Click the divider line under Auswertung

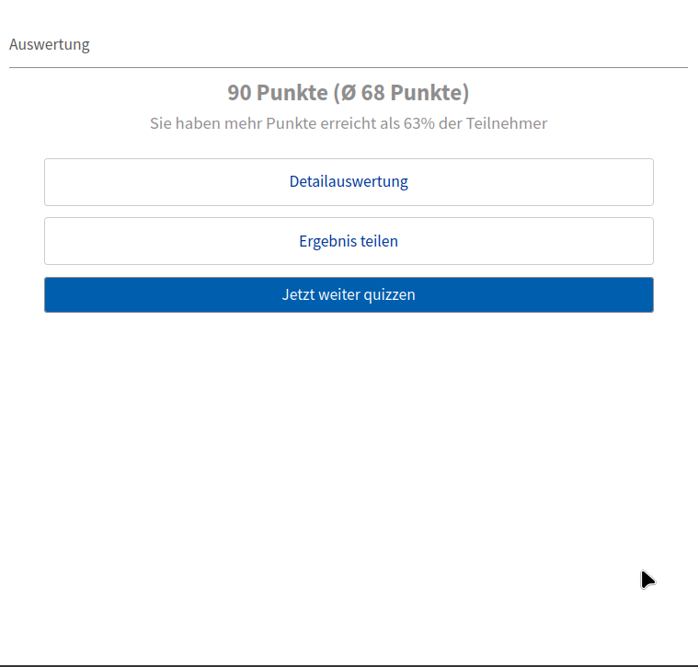349,67
